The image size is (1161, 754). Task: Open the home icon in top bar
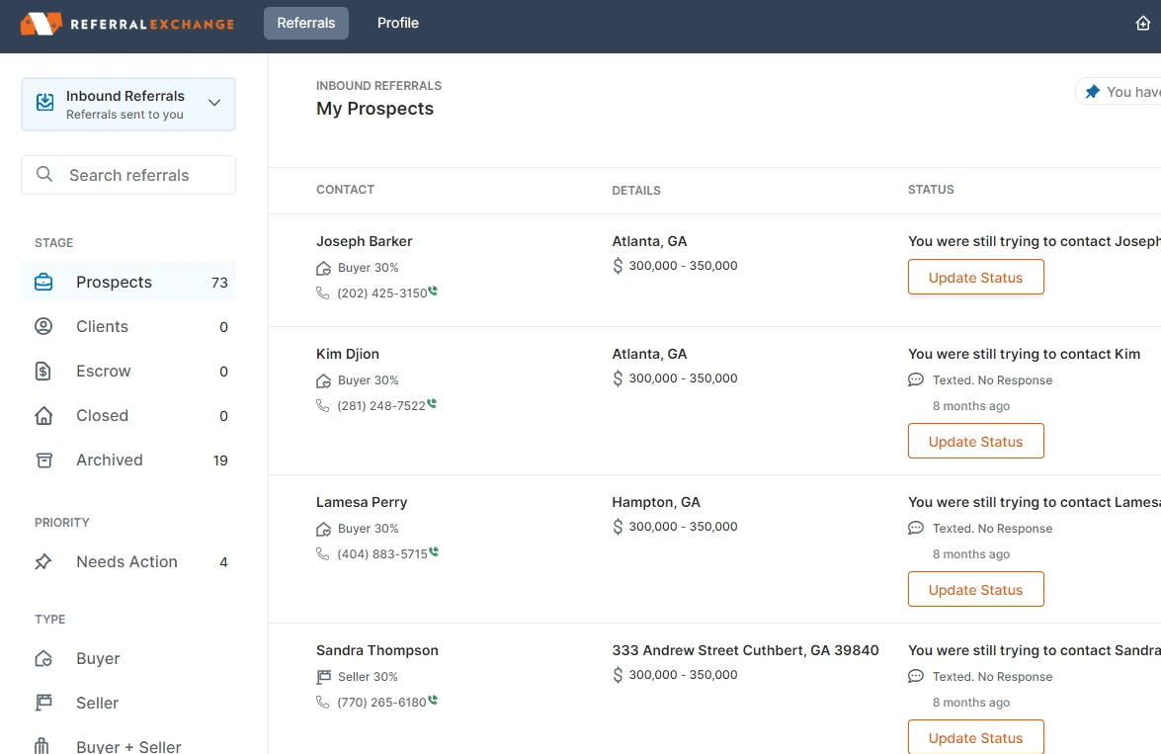tap(1142, 24)
